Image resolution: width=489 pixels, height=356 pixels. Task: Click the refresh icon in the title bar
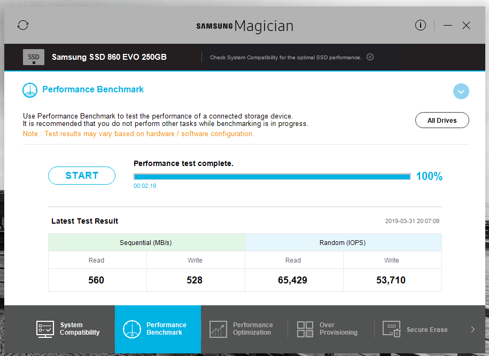(x=23, y=25)
